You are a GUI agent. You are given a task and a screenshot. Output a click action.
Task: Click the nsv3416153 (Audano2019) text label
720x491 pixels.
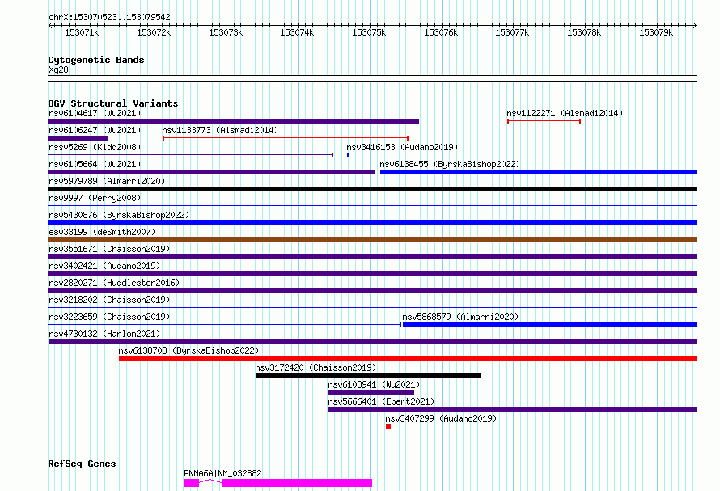(402, 147)
